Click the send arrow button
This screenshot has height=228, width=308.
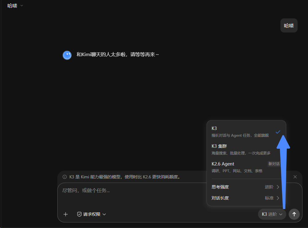point(294,214)
